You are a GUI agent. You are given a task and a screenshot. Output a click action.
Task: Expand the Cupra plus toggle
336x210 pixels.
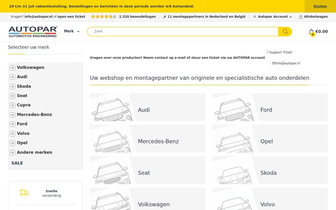(x=13, y=105)
